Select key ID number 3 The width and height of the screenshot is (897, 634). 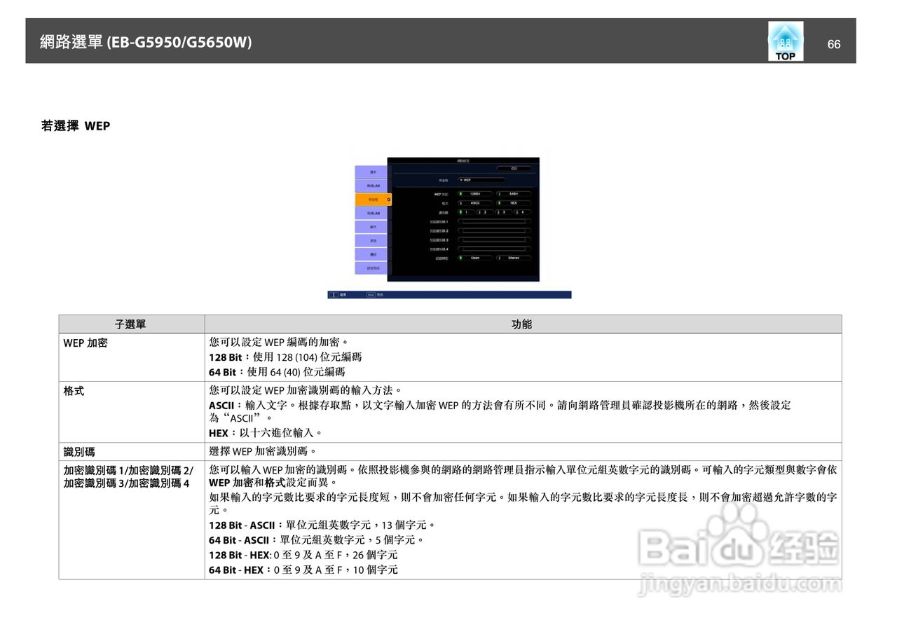click(x=504, y=212)
